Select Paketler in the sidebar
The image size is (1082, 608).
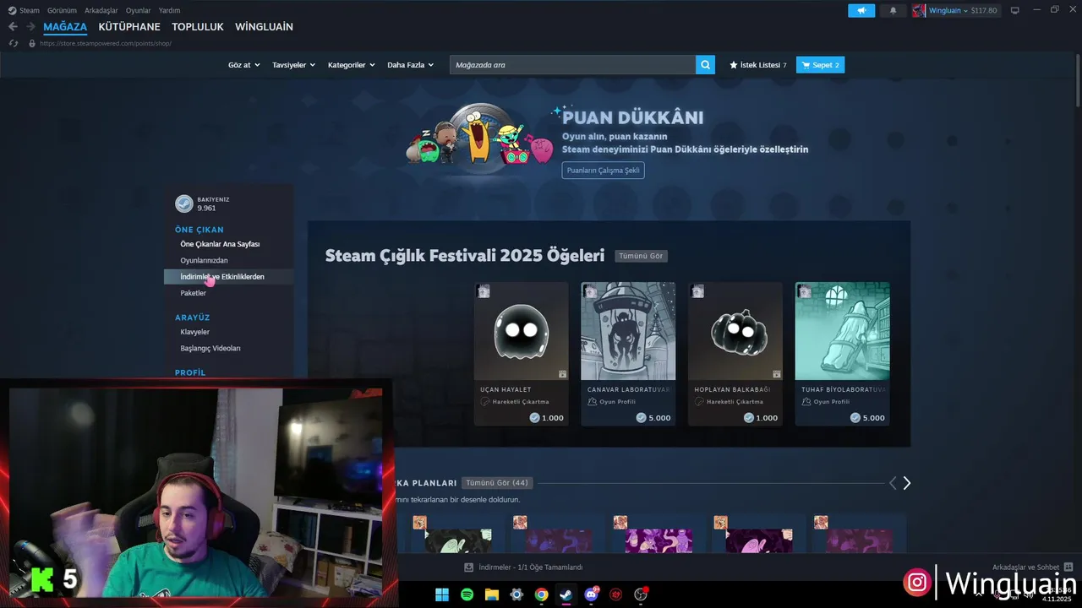click(x=193, y=293)
